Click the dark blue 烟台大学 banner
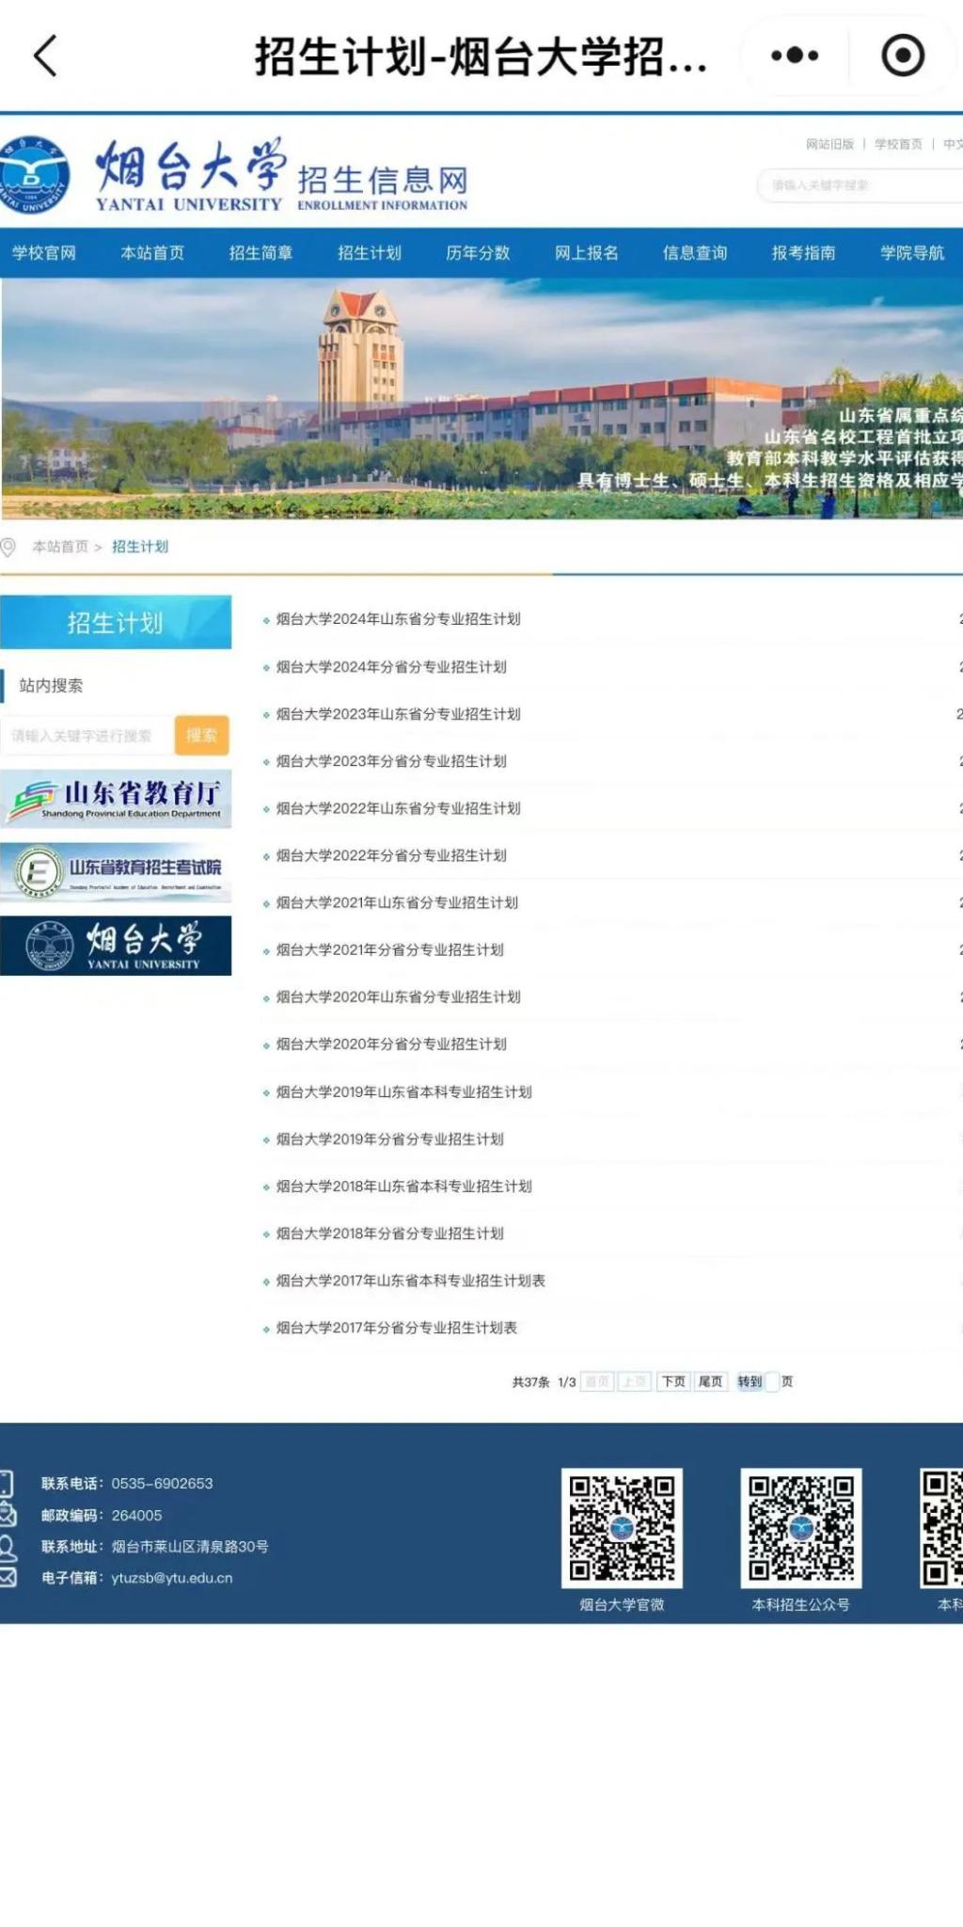This screenshot has height=1927, width=963. pyautogui.click(x=116, y=945)
